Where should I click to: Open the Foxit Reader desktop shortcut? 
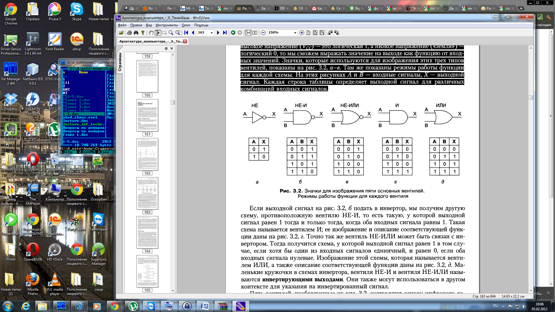tap(55, 42)
